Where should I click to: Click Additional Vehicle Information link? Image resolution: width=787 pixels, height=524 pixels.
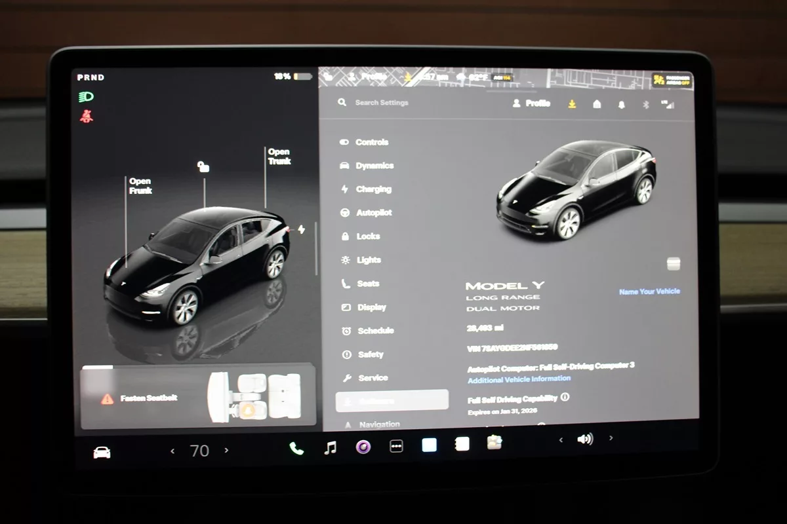[x=519, y=379]
